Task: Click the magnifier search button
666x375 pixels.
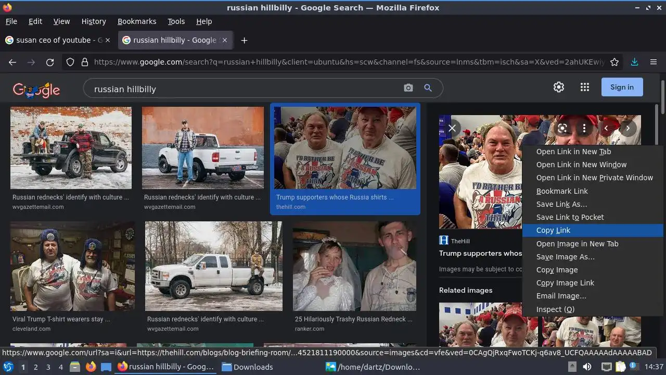Action: click(428, 88)
